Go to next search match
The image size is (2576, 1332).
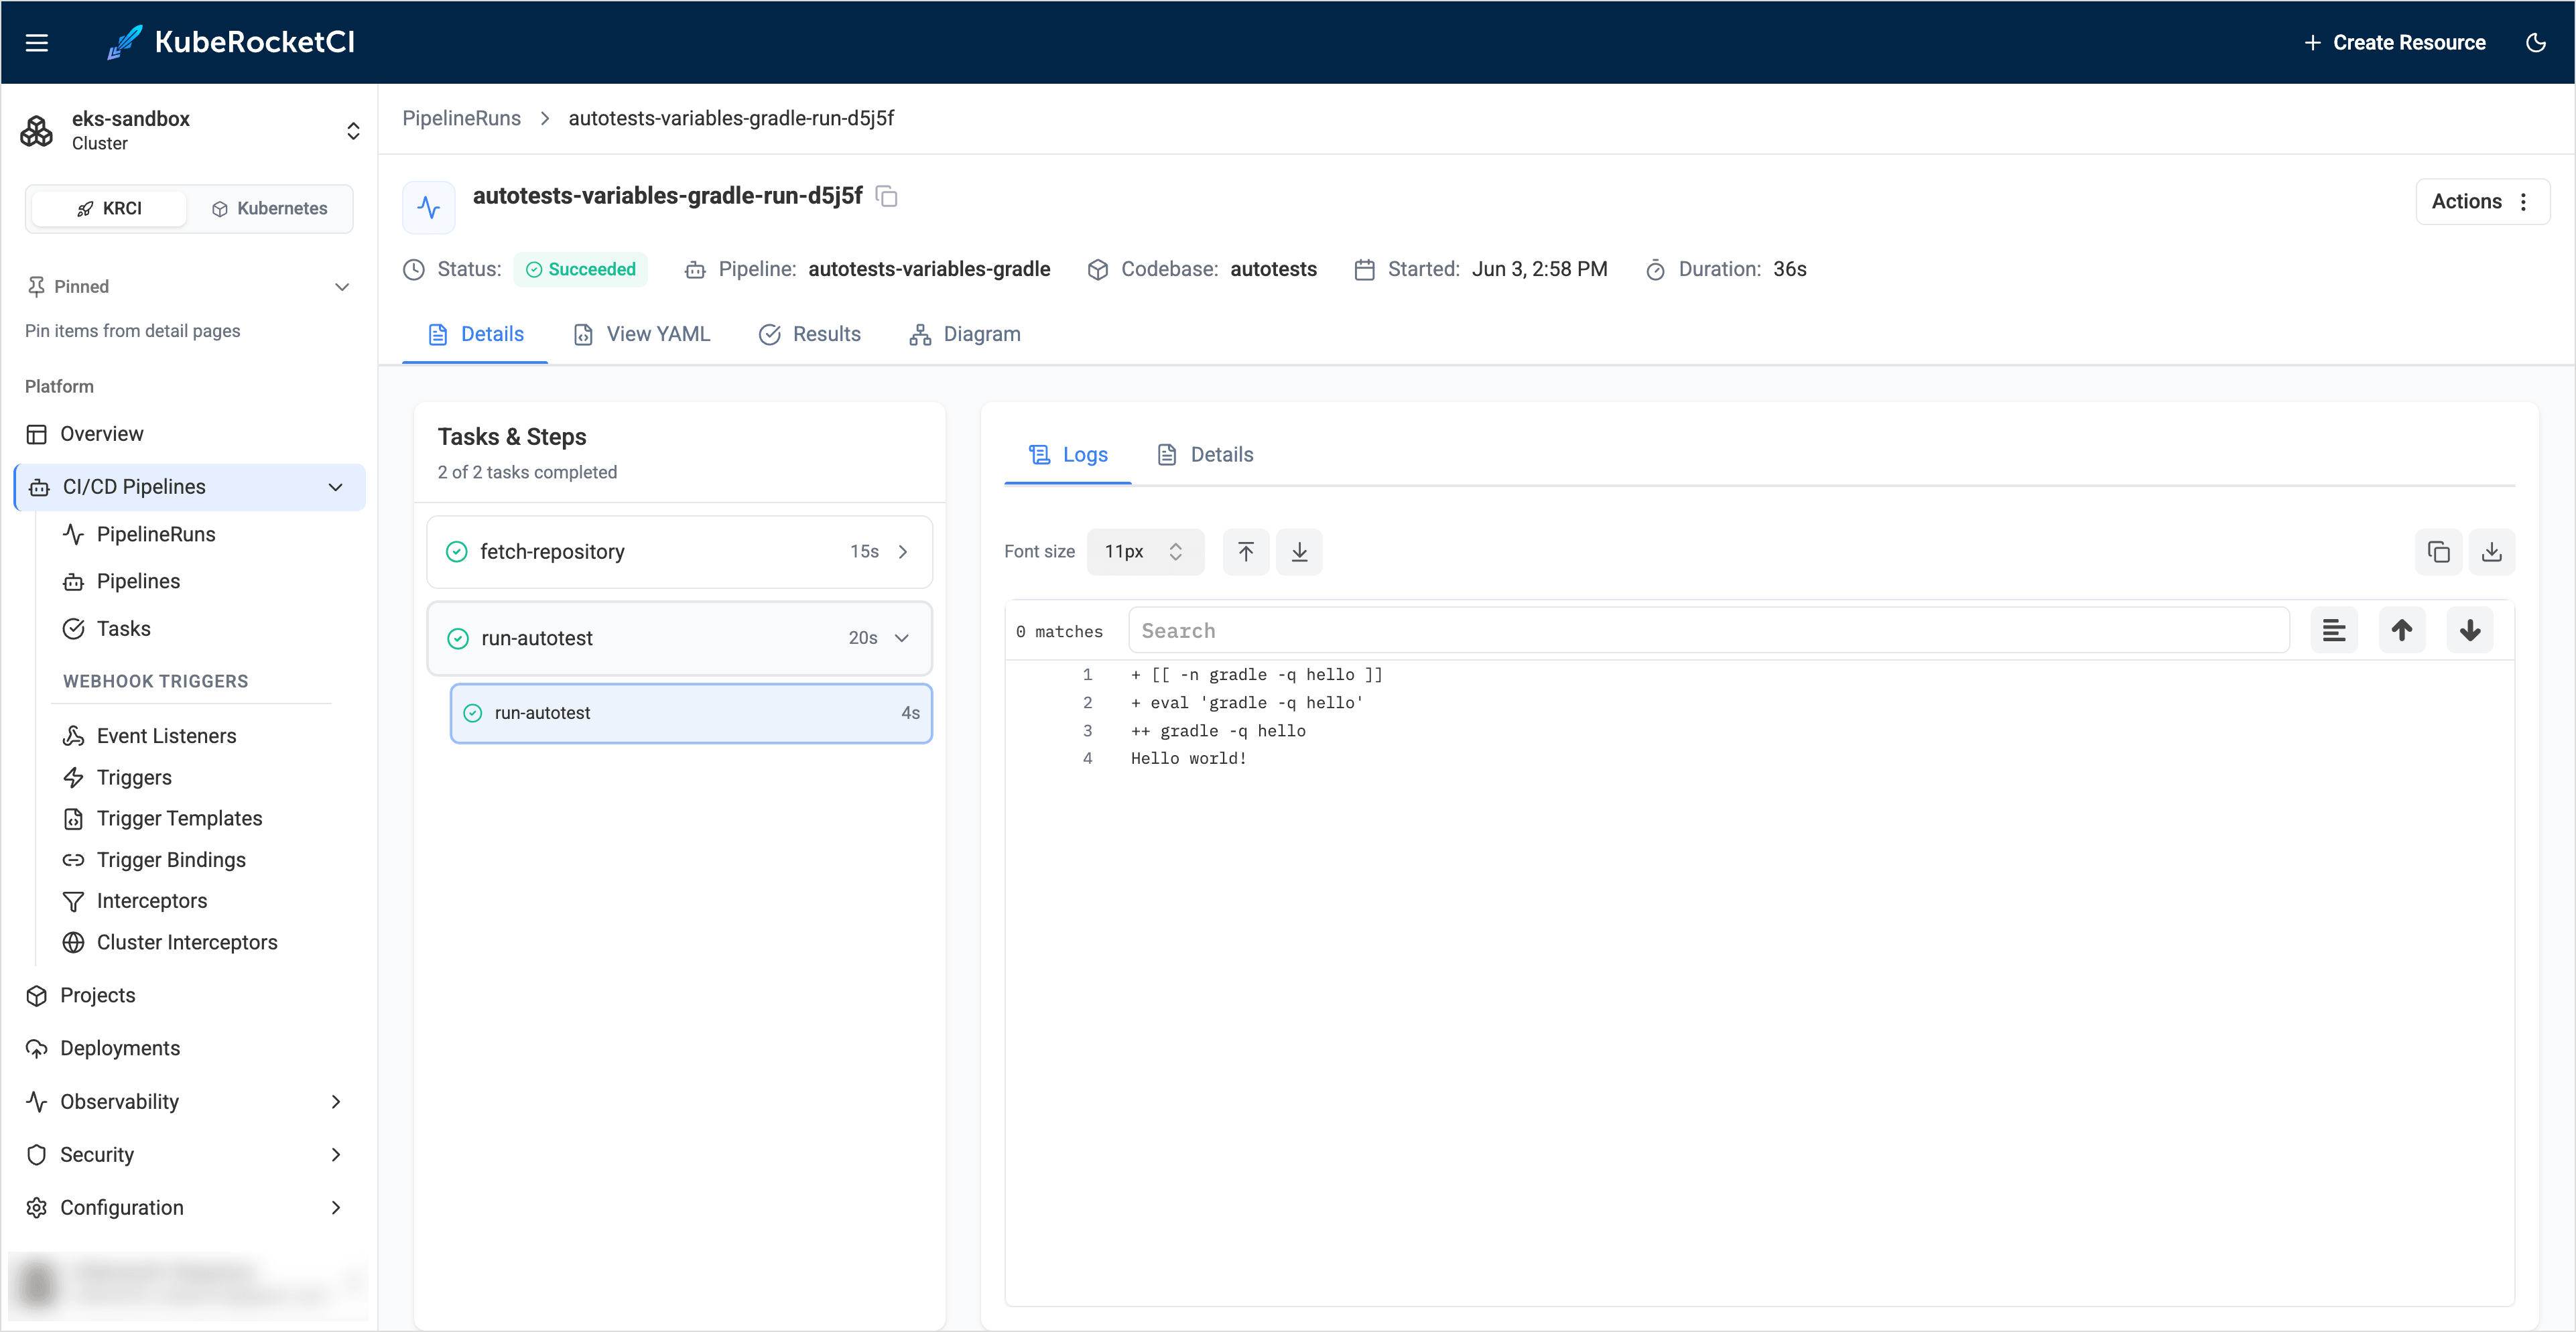point(2469,630)
